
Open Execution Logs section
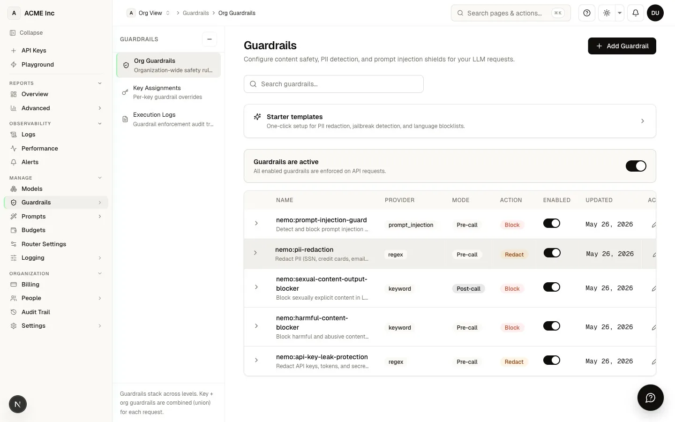coord(169,119)
